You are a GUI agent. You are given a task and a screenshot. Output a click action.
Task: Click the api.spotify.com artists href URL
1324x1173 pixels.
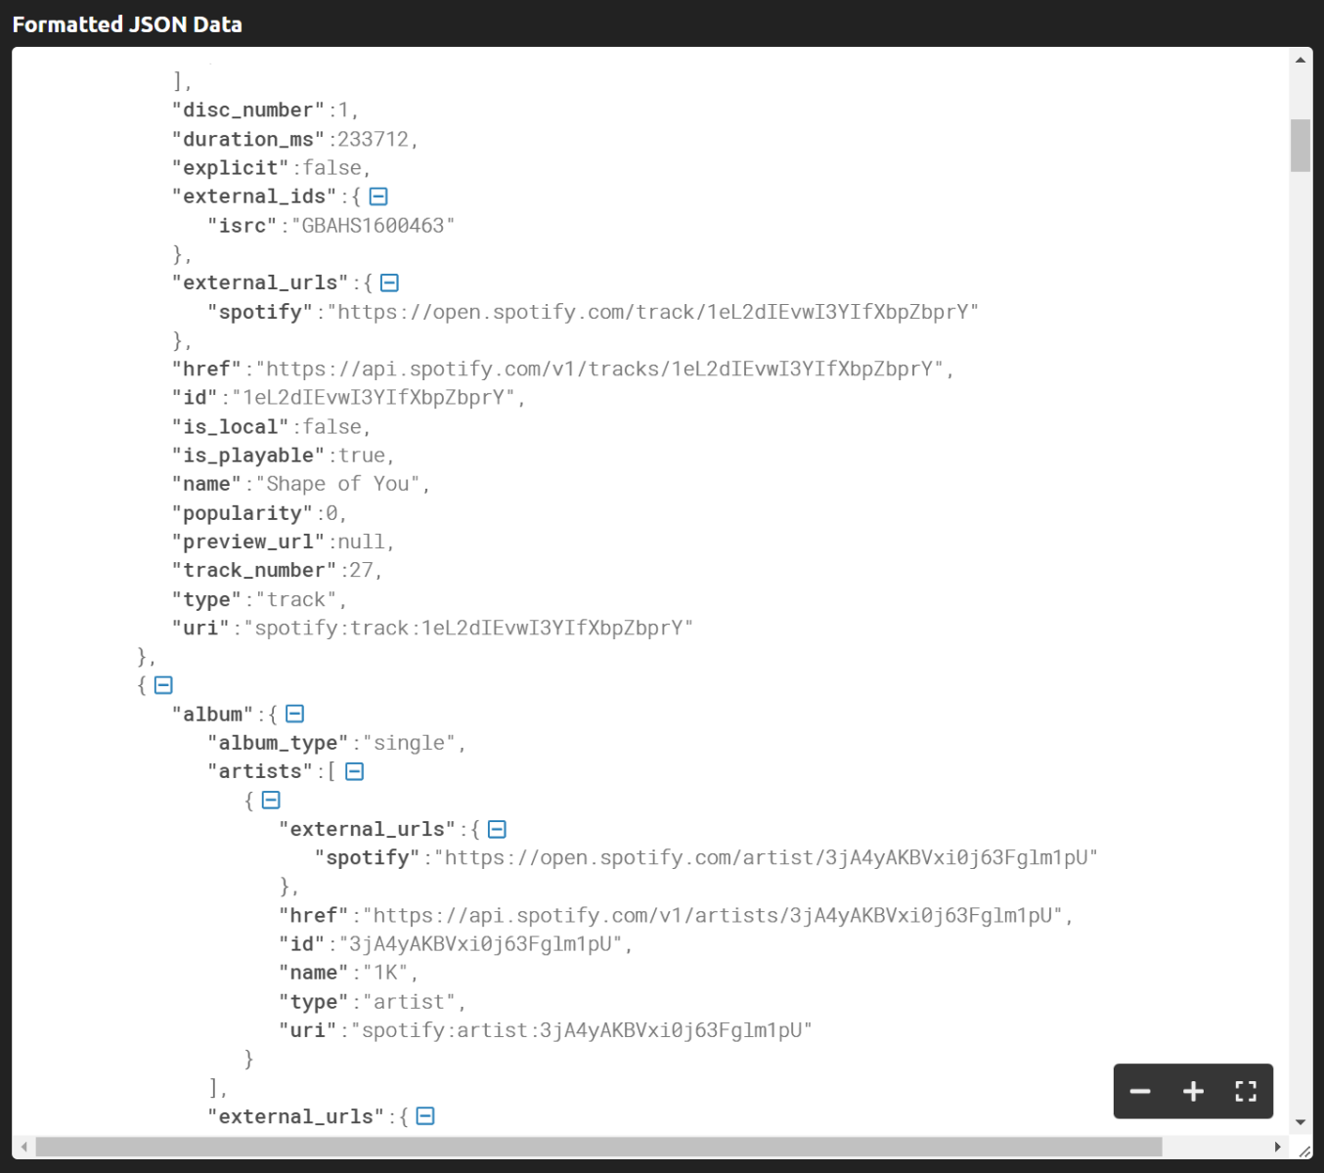tap(712, 916)
